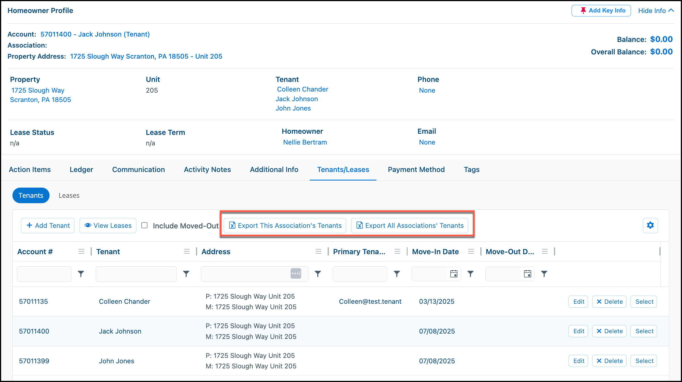Click the Add Tenant button
682x382 pixels.
(x=48, y=226)
